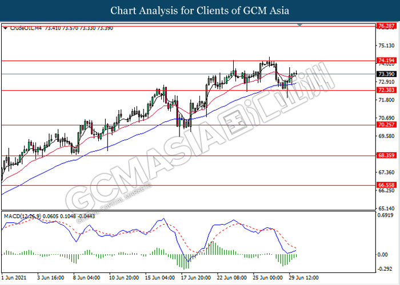
Task: Click the 17 Jun 20:00 time label
Action: click(196, 278)
